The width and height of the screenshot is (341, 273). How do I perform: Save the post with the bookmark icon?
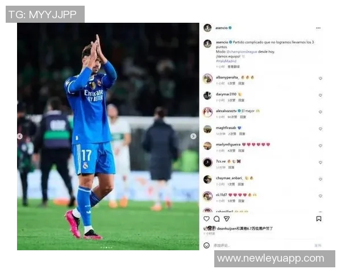(x=319, y=218)
